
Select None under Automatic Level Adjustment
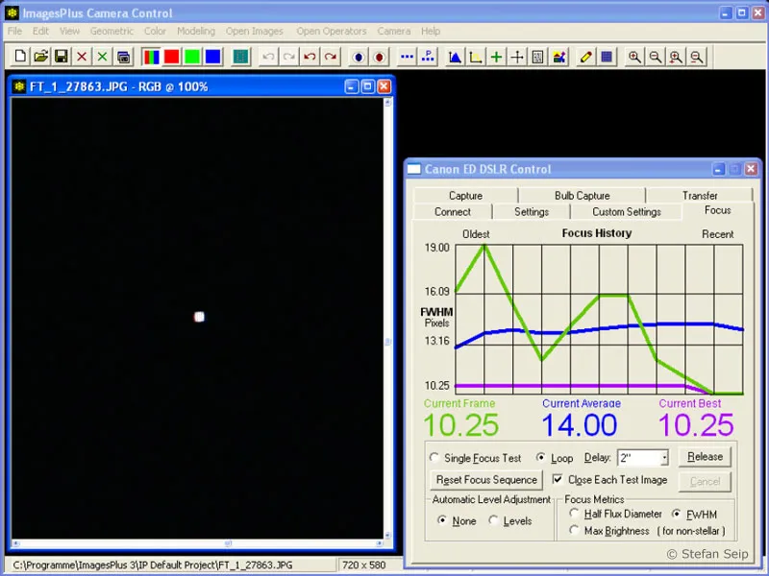tap(442, 520)
